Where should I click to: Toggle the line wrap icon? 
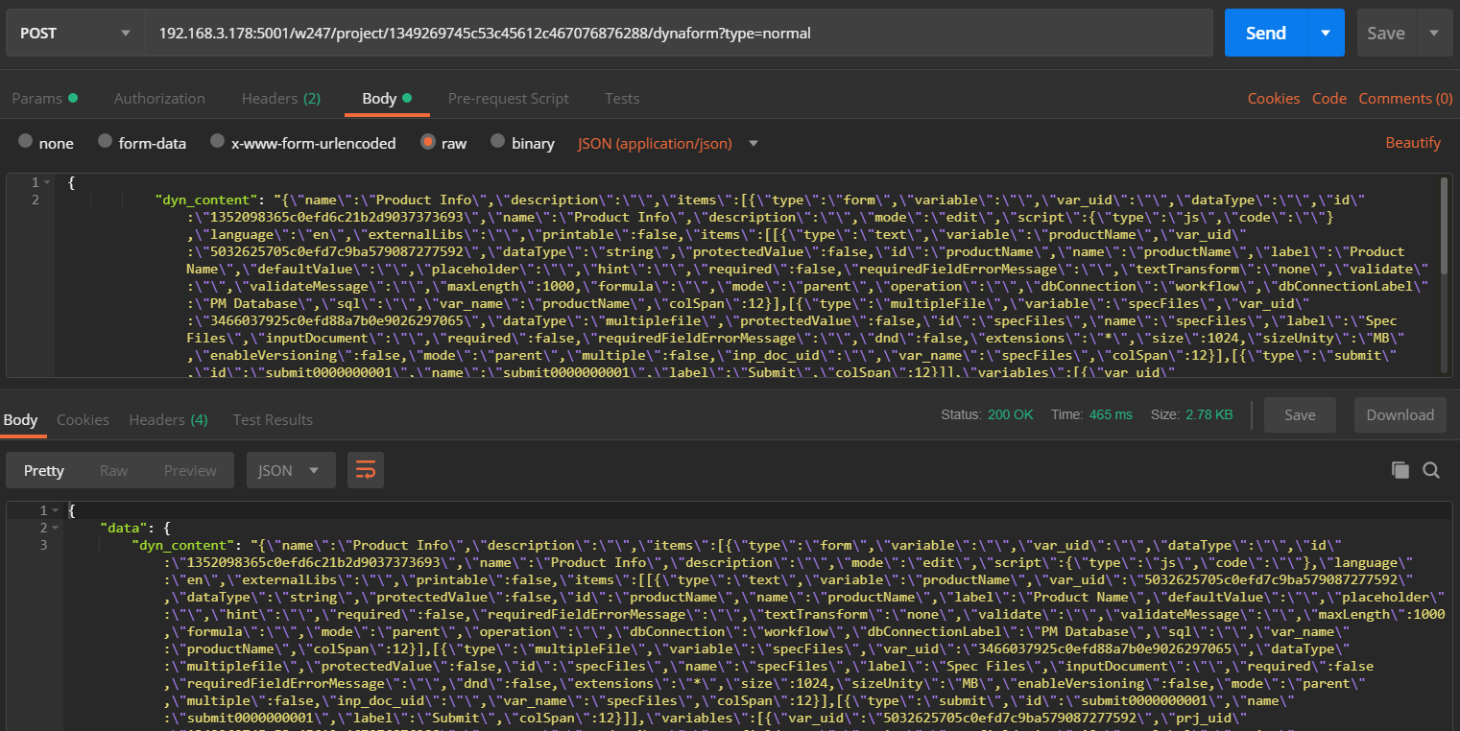click(x=366, y=470)
